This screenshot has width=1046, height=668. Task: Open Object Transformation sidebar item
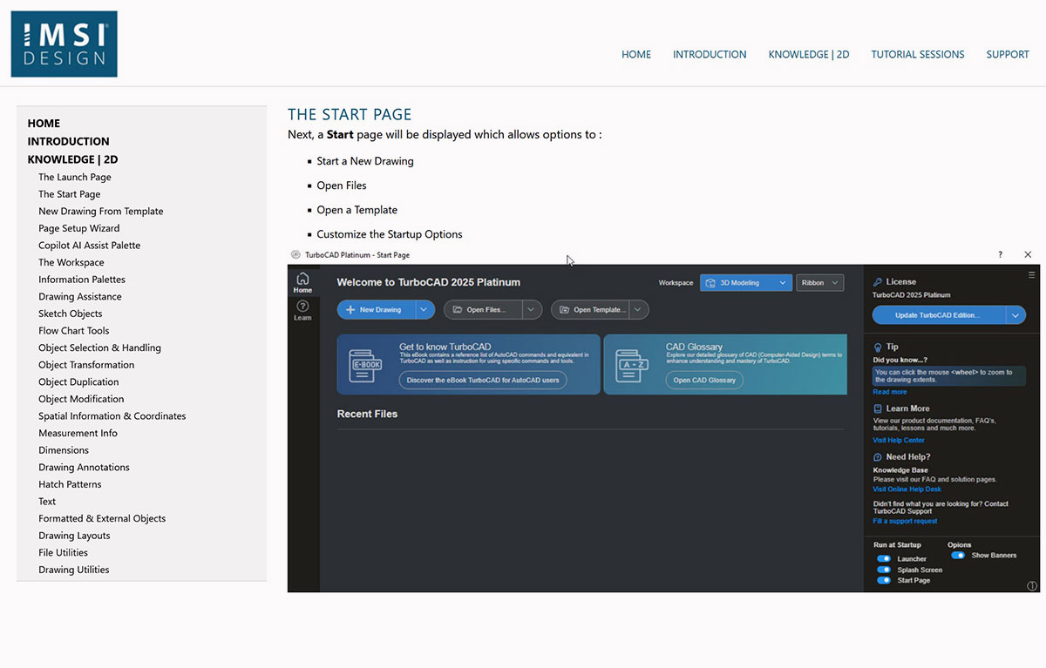click(x=86, y=365)
